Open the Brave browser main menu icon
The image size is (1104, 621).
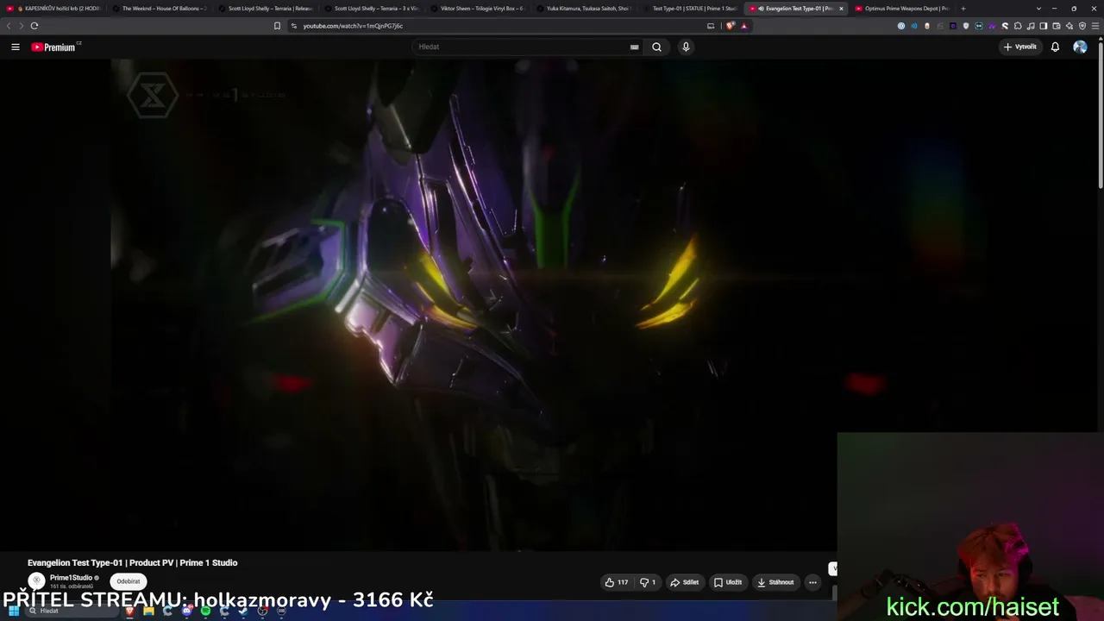click(1095, 26)
